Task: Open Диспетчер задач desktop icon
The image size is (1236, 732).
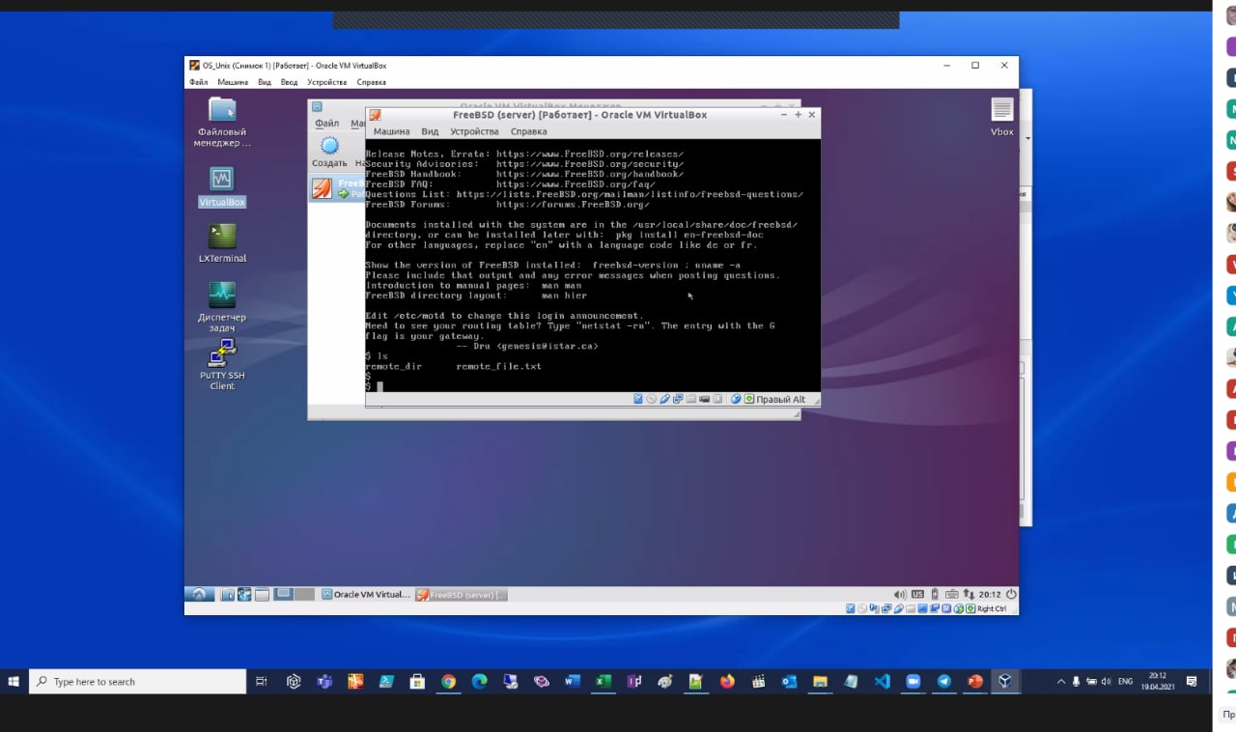Action: coord(222,307)
